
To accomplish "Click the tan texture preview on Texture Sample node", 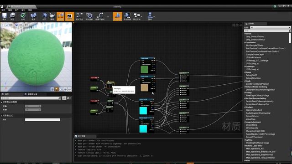I will [x=144, y=88].
